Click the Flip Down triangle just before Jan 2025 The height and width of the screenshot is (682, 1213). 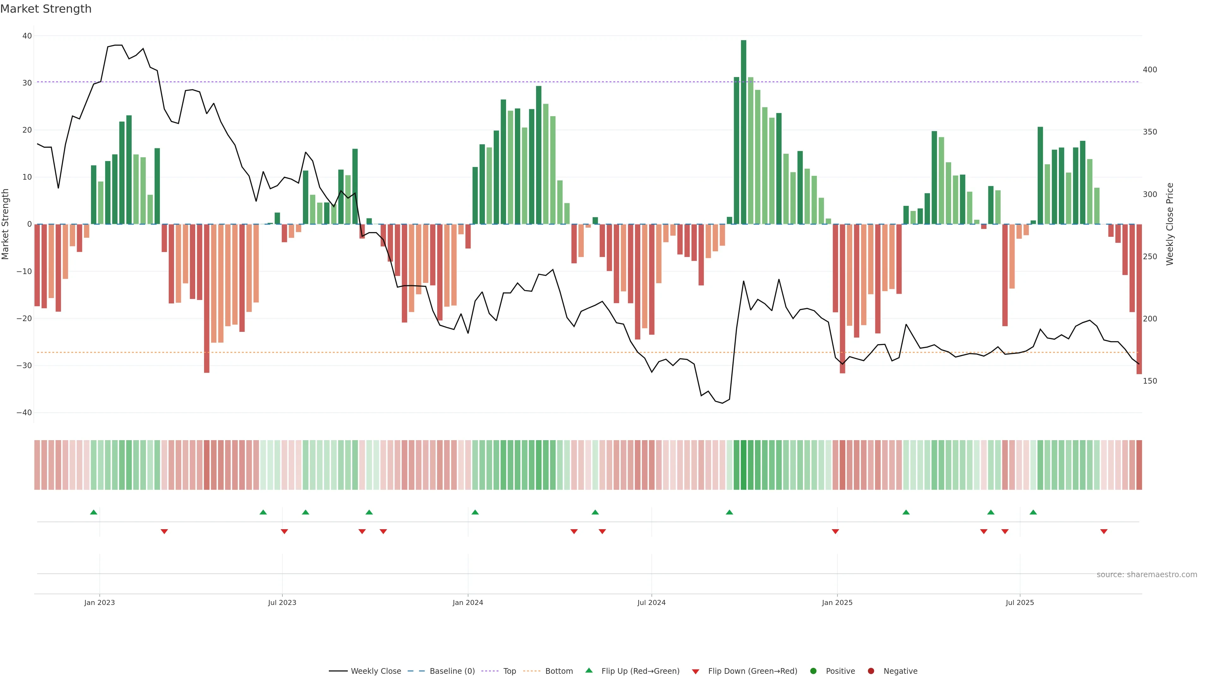coord(835,531)
